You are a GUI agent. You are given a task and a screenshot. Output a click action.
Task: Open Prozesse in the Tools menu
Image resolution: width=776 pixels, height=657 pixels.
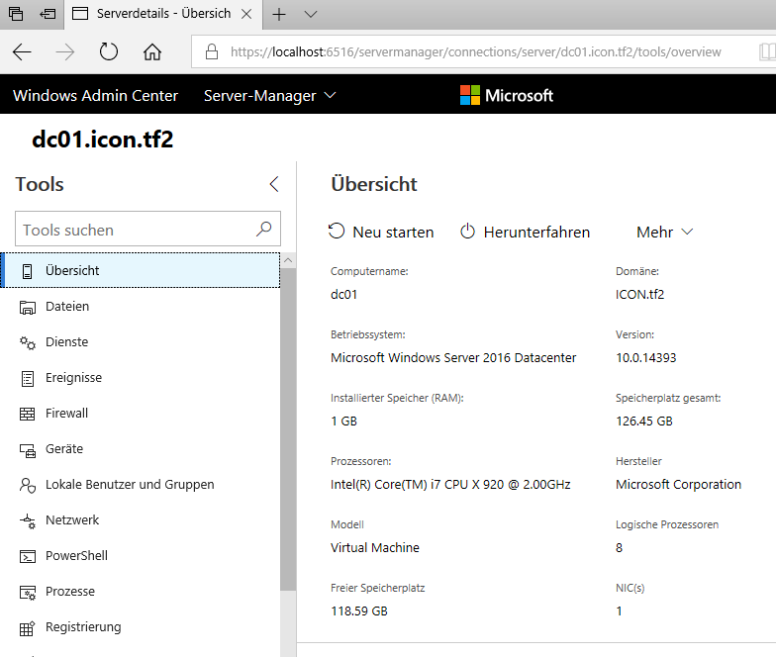pyautogui.click(x=141, y=592)
